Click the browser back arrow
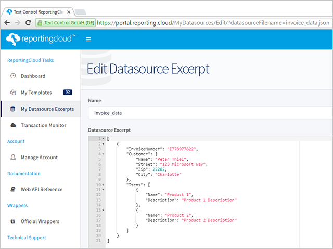The image size is (333, 249). click(x=7, y=23)
